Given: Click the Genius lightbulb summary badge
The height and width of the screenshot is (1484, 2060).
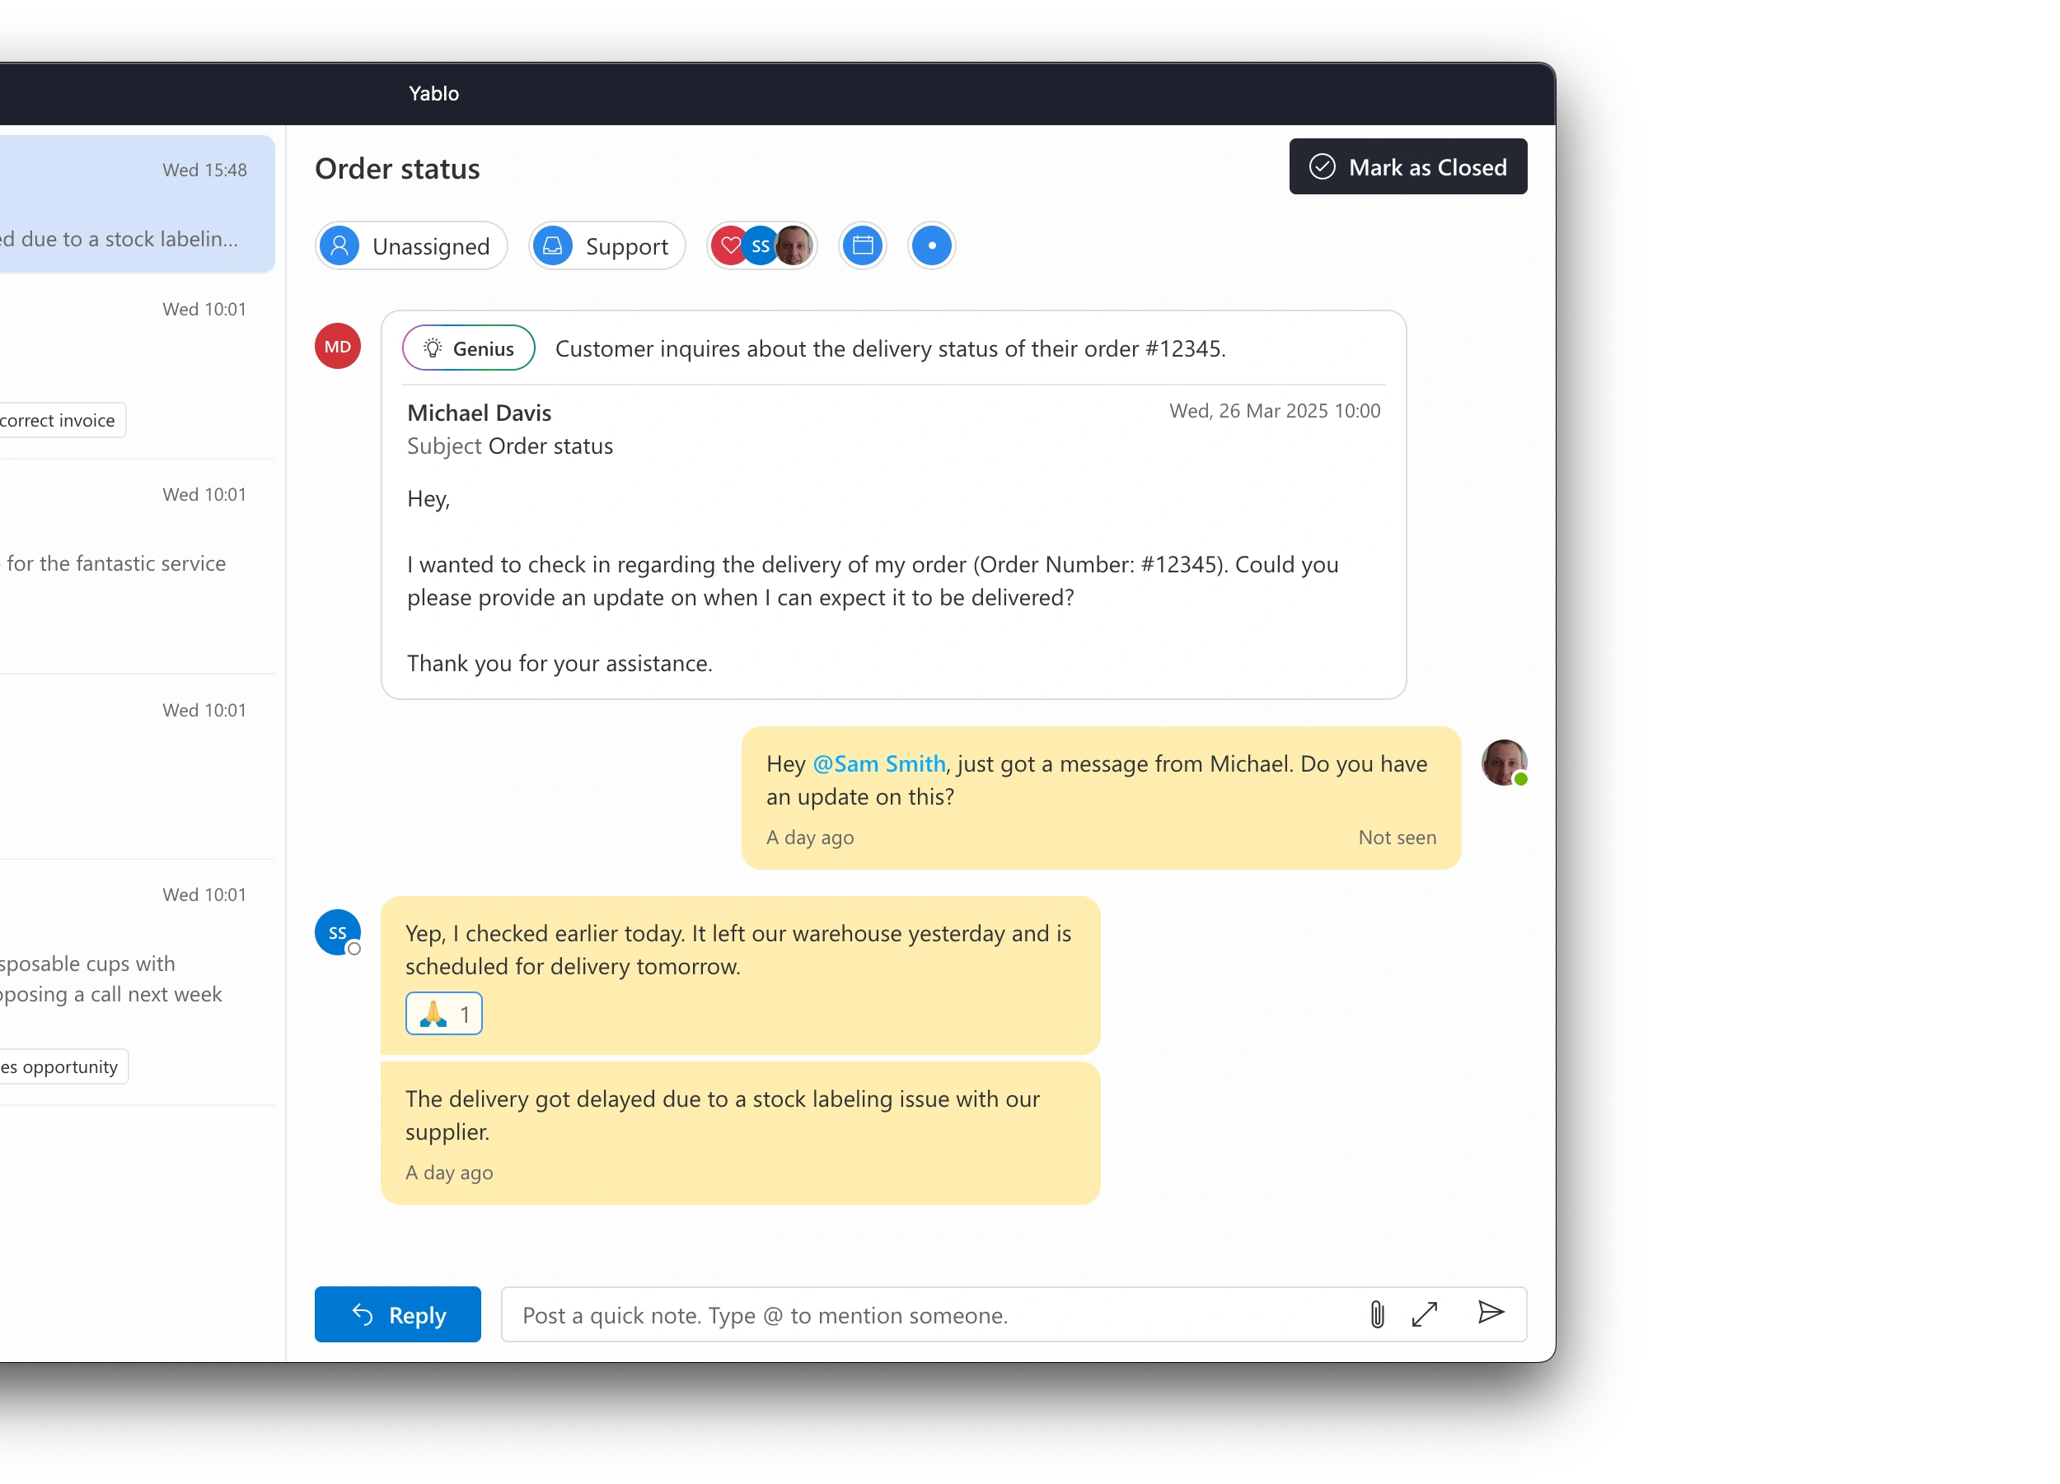Looking at the screenshot, I should point(469,348).
